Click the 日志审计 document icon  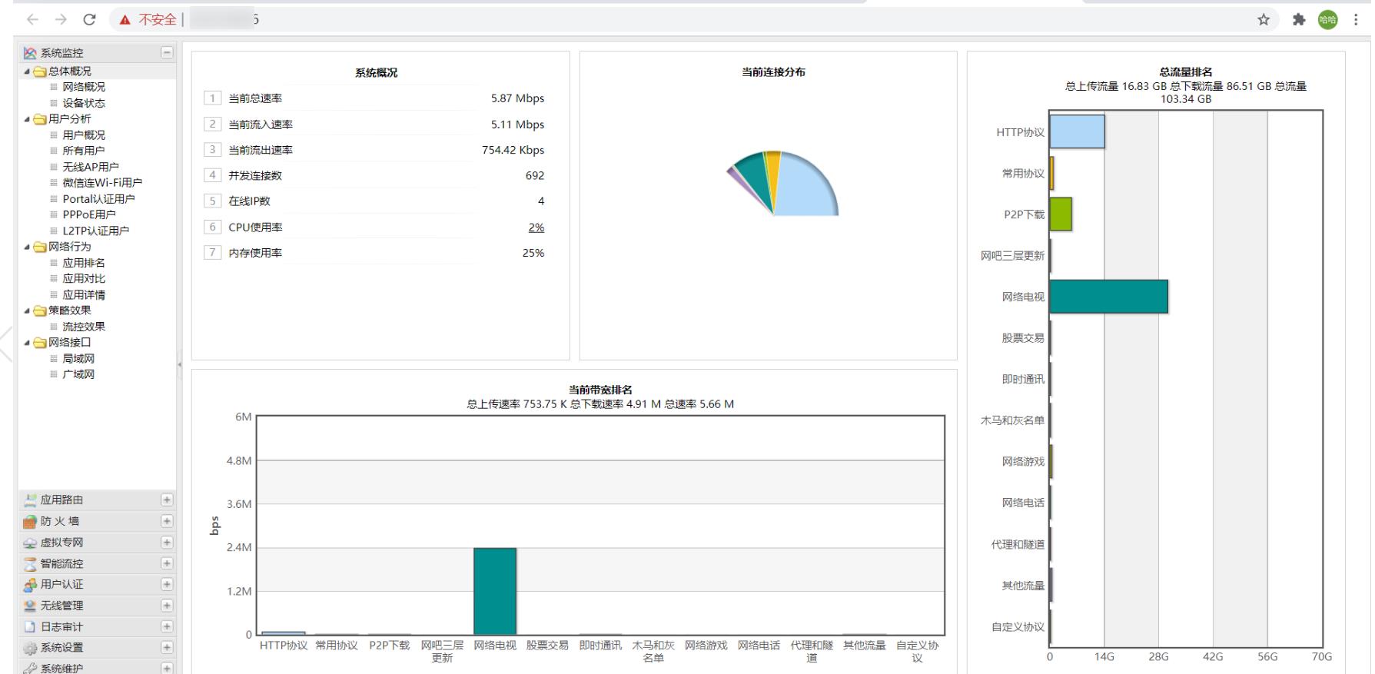coord(30,627)
